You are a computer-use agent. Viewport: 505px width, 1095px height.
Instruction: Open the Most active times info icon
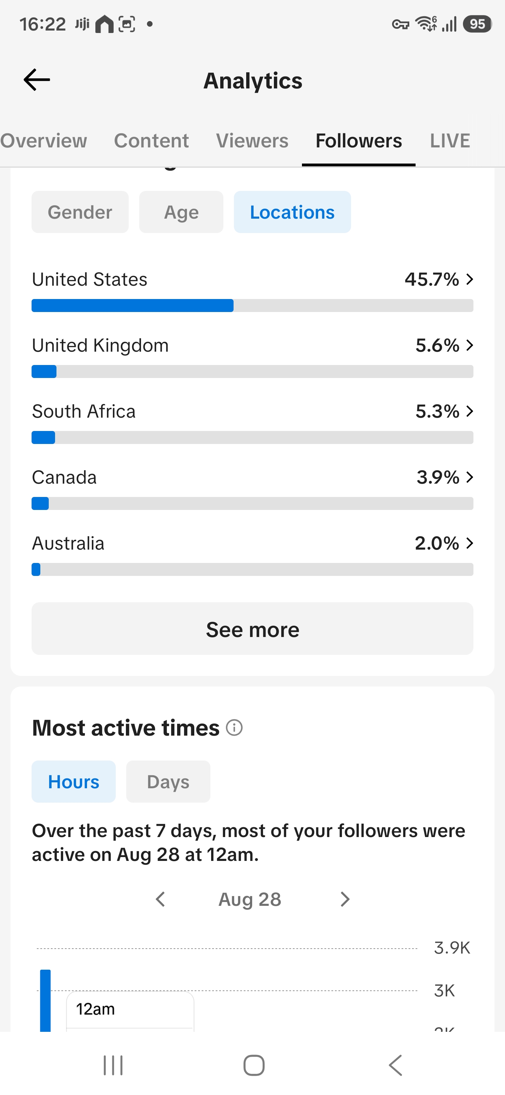(234, 727)
